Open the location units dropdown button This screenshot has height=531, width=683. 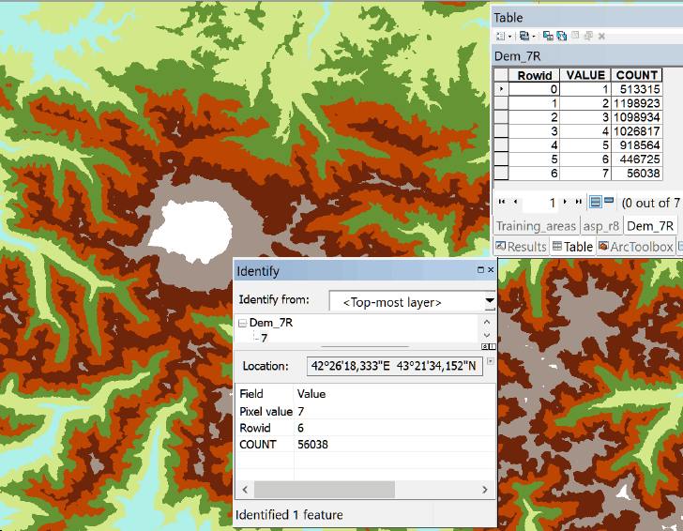(490, 361)
